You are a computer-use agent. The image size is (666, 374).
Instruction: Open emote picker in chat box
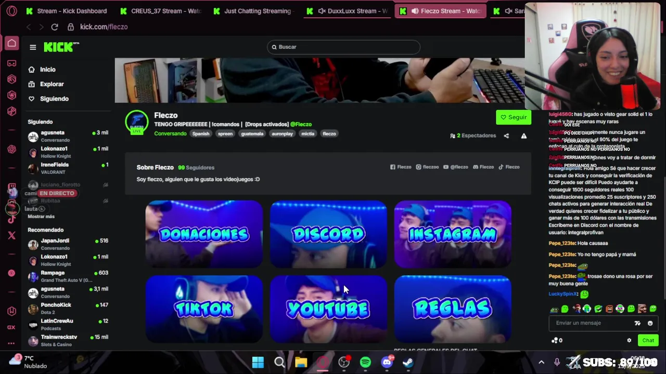(650, 323)
